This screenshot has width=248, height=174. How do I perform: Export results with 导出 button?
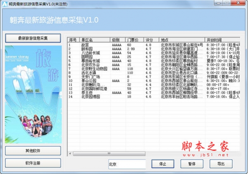pos(221,164)
